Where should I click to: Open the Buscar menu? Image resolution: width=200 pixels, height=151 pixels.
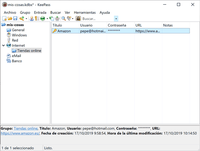tap(55, 13)
